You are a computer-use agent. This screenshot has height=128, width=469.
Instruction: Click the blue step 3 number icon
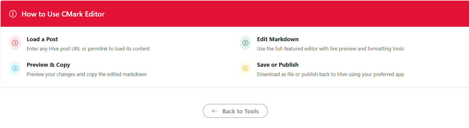(15, 69)
